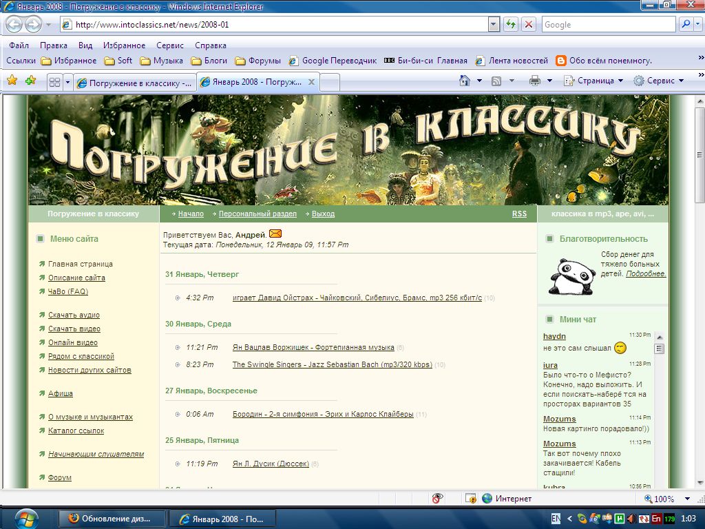Screen dimensions: 705x529
Task: Click the page vertical scrollbar thumb
Action: click(x=699, y=155)
